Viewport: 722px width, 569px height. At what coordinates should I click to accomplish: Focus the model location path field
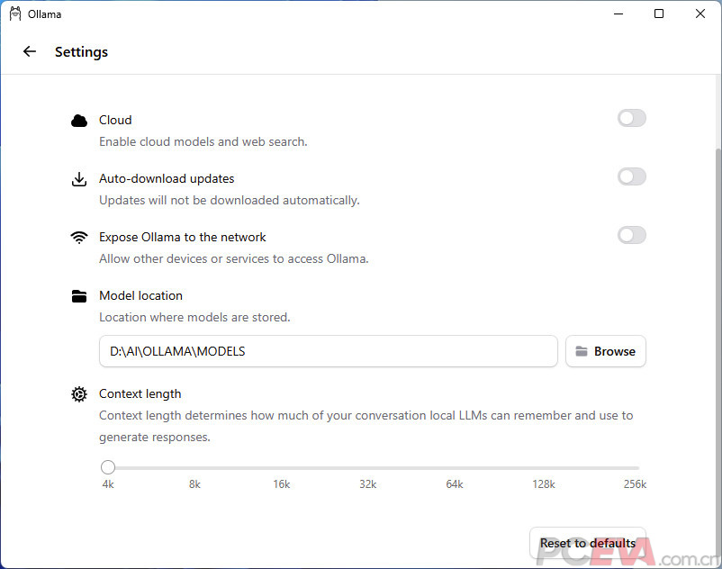pos(329,351)
